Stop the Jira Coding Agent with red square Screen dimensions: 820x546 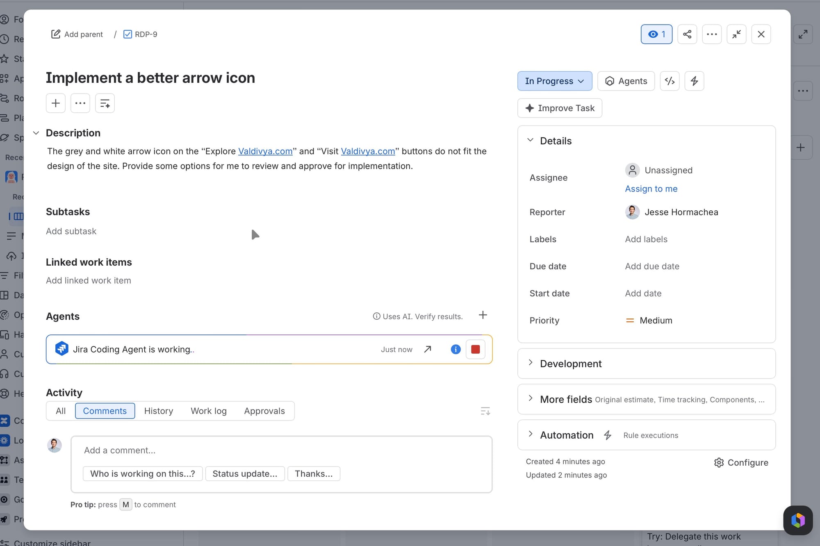pos(476,349)
